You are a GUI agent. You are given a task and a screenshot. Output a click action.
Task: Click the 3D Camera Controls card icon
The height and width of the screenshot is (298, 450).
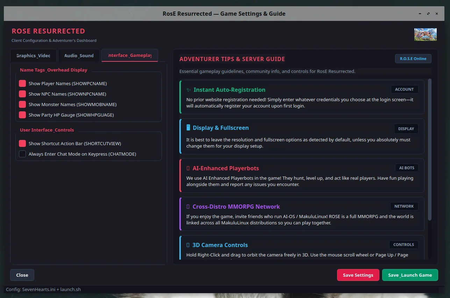(x=188, y=245)
